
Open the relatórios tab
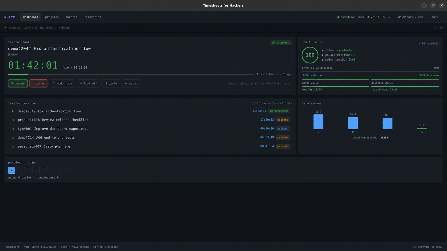(93, 17)
